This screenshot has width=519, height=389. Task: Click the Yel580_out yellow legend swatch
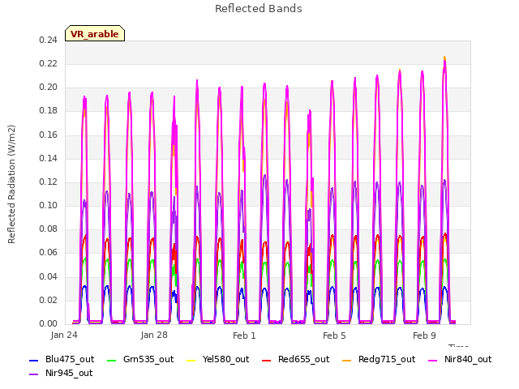tap(191, 360)
